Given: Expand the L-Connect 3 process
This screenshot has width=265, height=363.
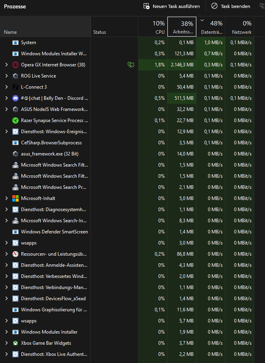Looking at the screenshot, I should tap(6, 87).
